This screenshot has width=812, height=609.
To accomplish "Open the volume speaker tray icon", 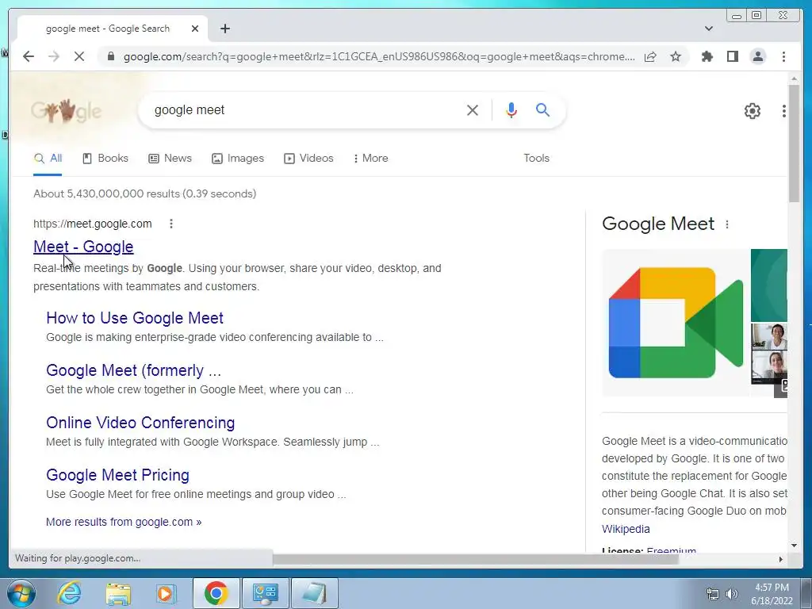I will [x=731, y=594].
